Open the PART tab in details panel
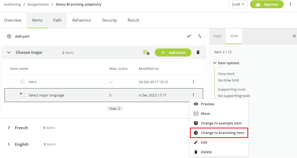297x158 pixels. coord(217,36)
